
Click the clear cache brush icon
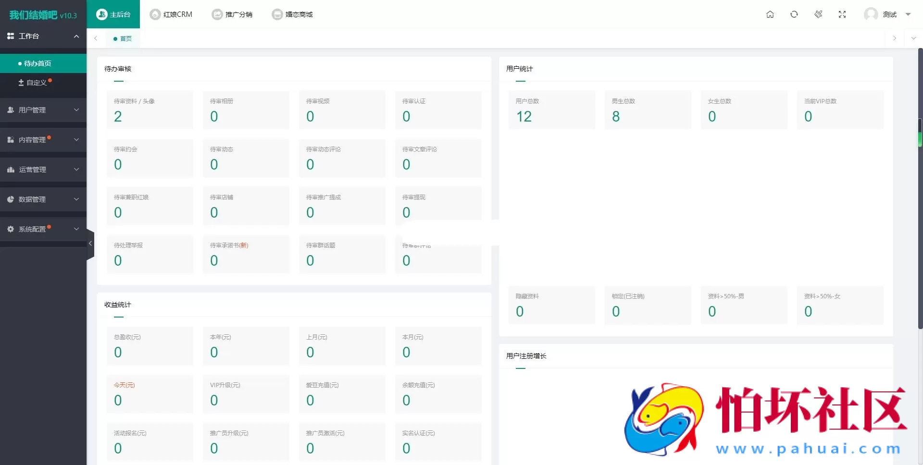[818, 14]
